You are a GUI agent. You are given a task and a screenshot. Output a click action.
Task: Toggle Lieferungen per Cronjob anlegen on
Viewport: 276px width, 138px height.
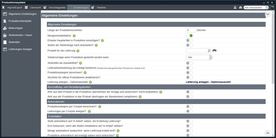(189, 111)
